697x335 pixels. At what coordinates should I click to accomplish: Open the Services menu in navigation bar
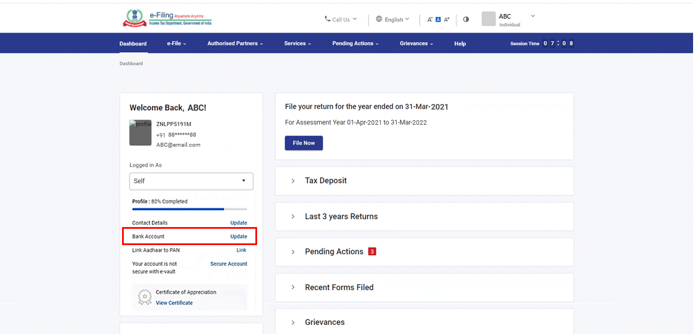[x=297, y=43]
